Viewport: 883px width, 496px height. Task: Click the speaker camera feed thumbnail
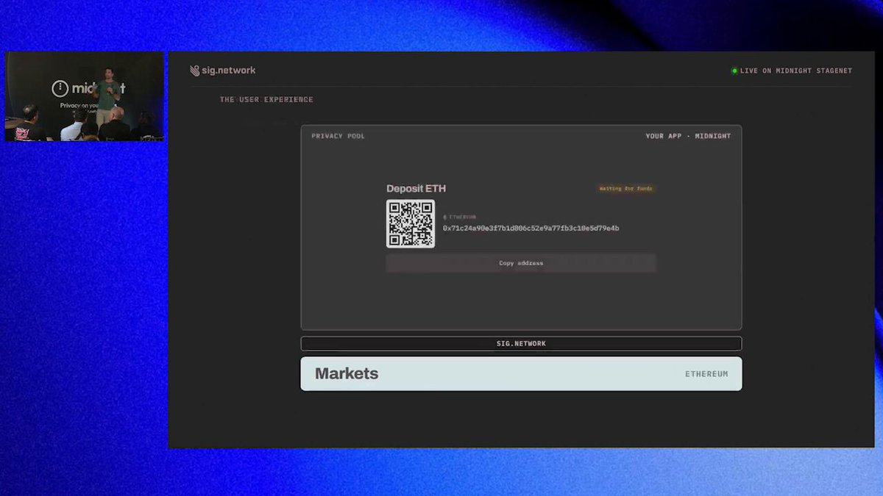coord(85,96)
